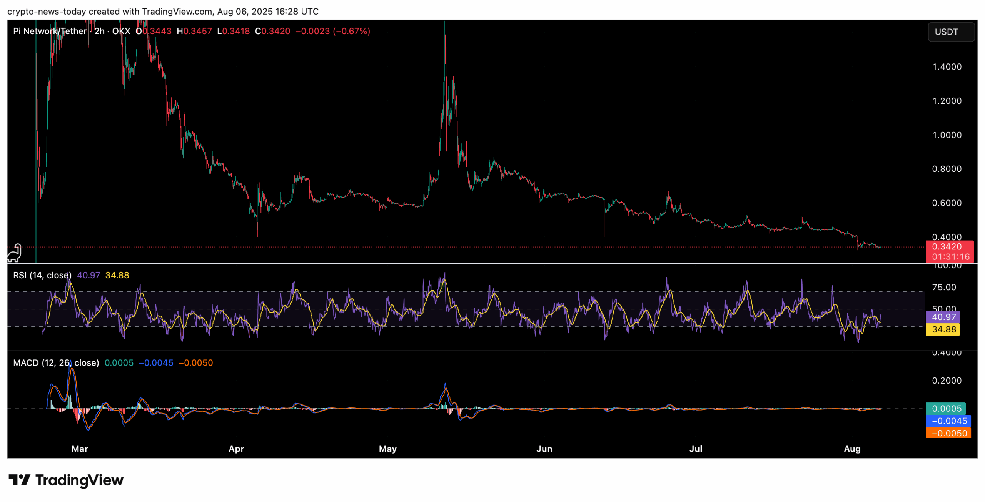Click the RSI legend value 40.97

click(x=88, y=275)
